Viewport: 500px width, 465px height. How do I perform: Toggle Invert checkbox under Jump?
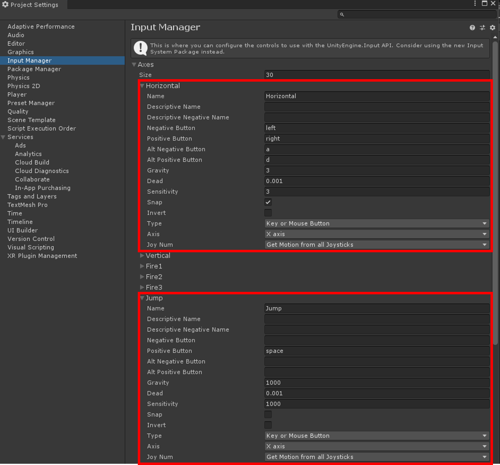point(268,425)
